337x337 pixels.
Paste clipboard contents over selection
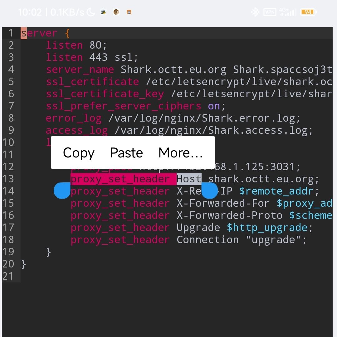point(126,152)
